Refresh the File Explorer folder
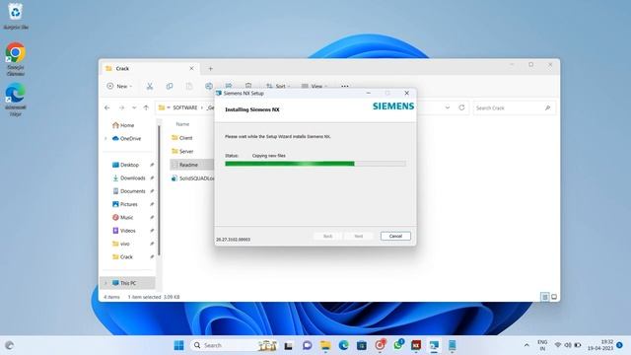The width and height of the screenshot is (631, 355). [461, 107]
